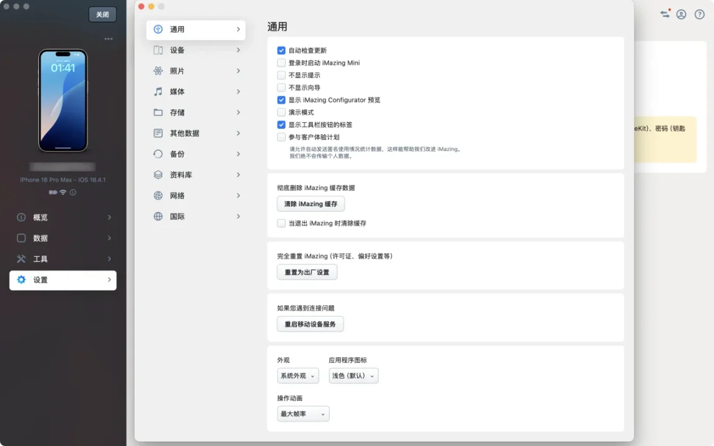The height and width of the screenshot is (446, 714).
Task: Click the iPhone device thumbnail image
Action: [63, 100]
